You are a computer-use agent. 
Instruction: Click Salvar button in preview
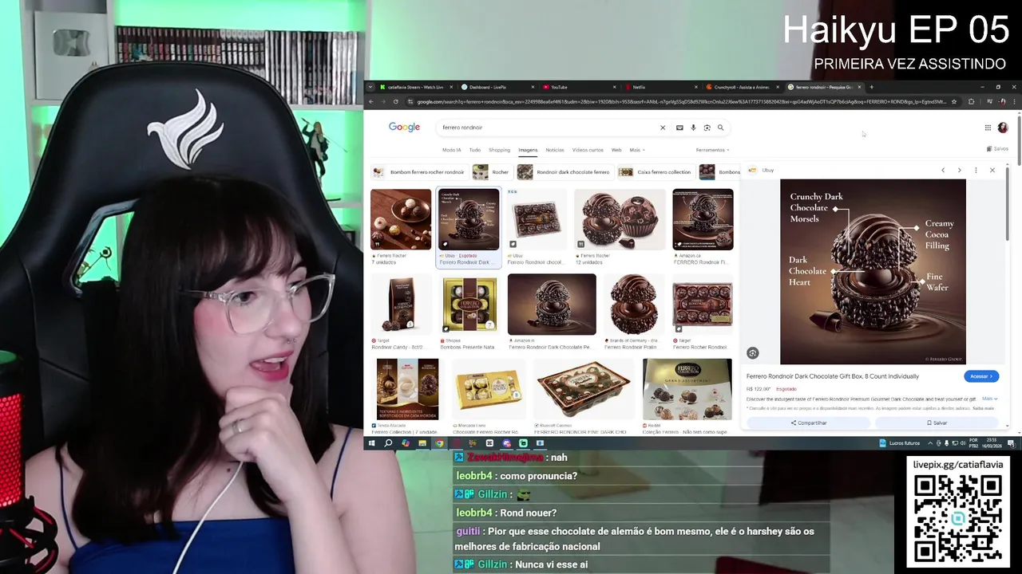pyautogui.click(x=937, y=423)
